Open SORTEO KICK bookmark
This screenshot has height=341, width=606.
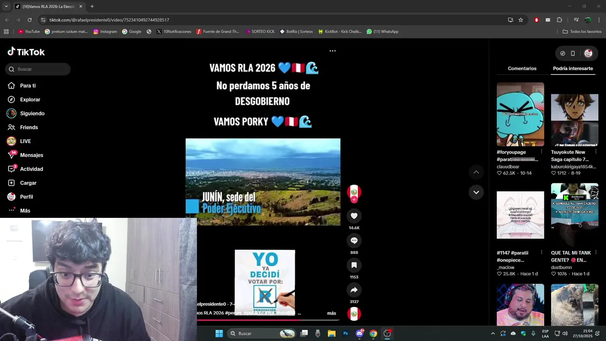(260, 32)
